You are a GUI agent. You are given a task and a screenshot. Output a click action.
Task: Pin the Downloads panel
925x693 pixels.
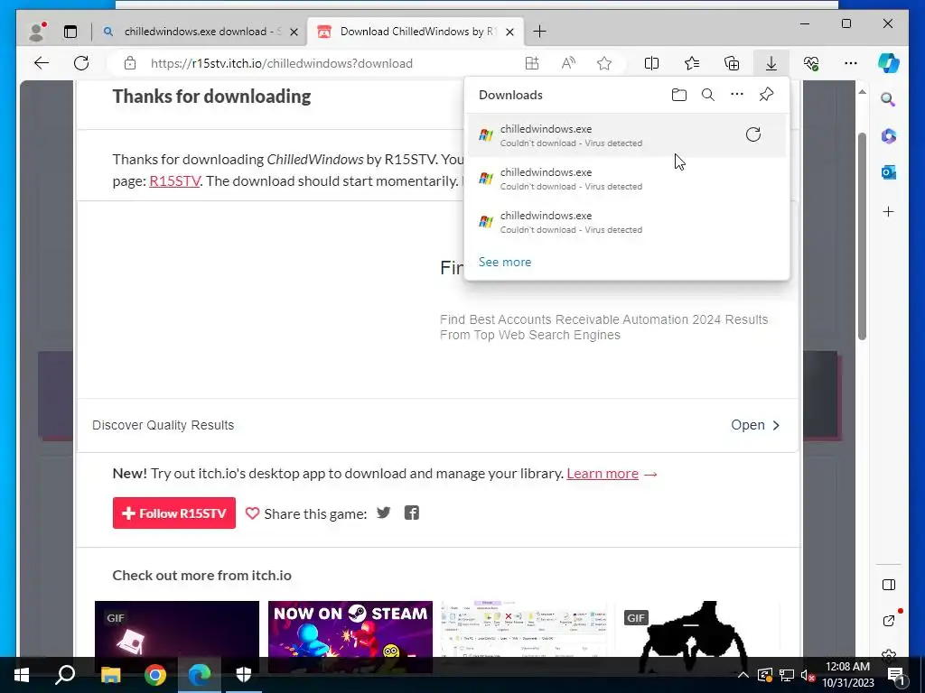[766, 94]
